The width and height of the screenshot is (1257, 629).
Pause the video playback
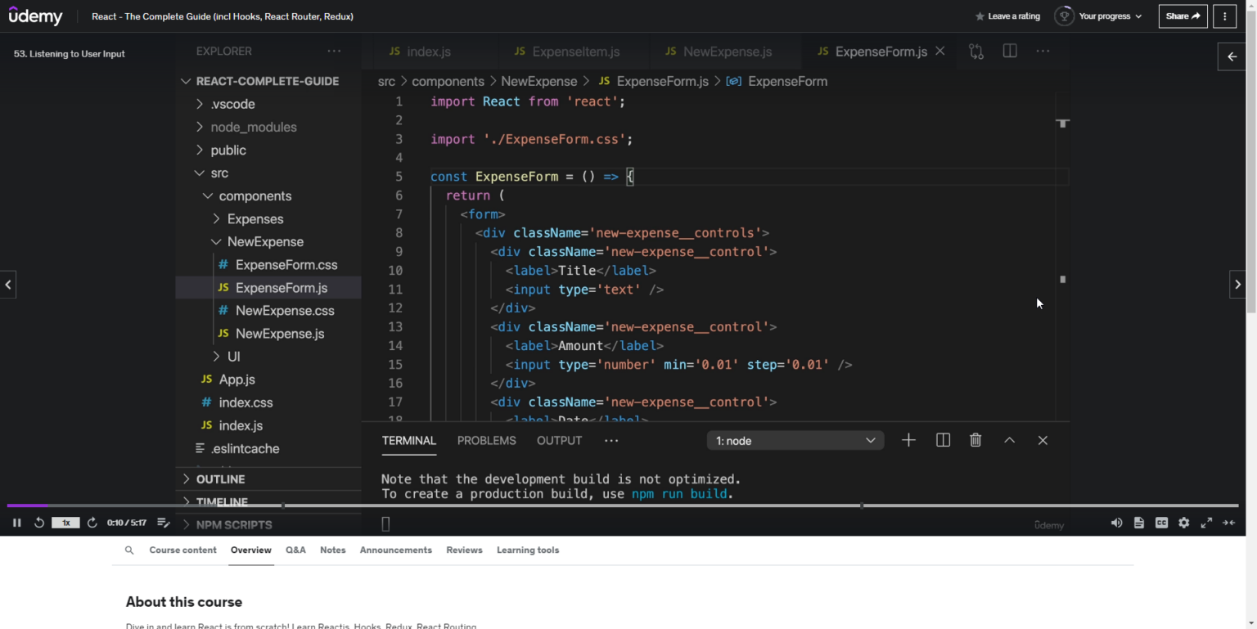coord(16,523)
